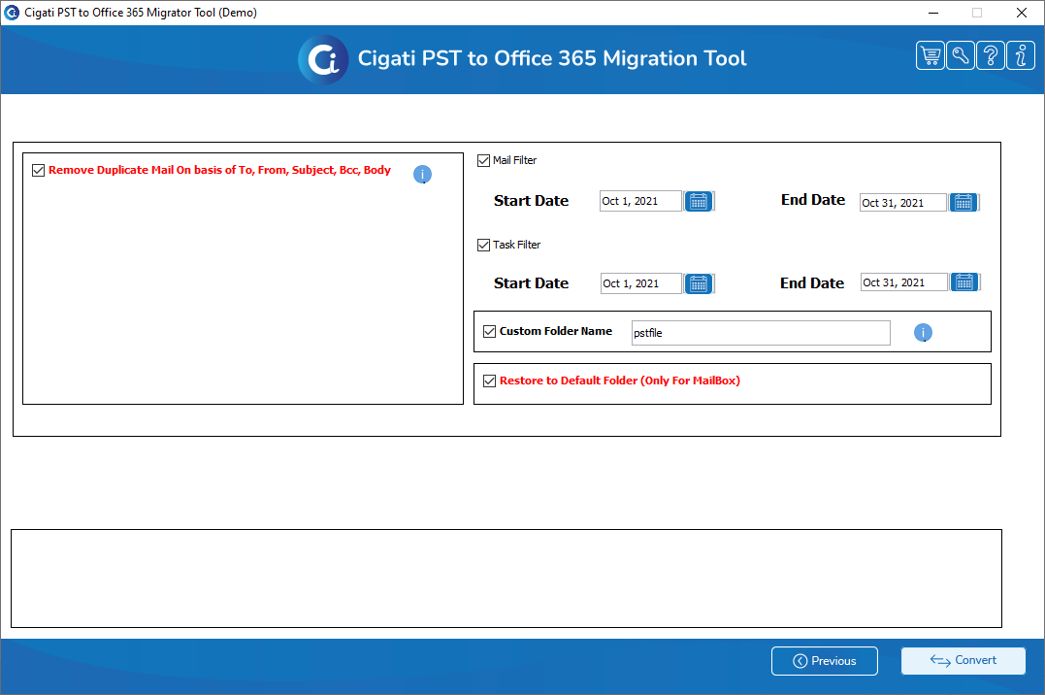
Task: Click the custom folder name field 'pstfile'
Action: (x=761, y=333)
